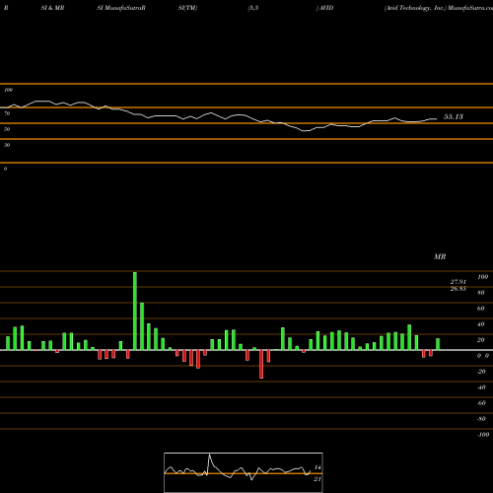Click the MR heading above the bar chart
This screenshot has width=493, height=493.
[440, 256]
